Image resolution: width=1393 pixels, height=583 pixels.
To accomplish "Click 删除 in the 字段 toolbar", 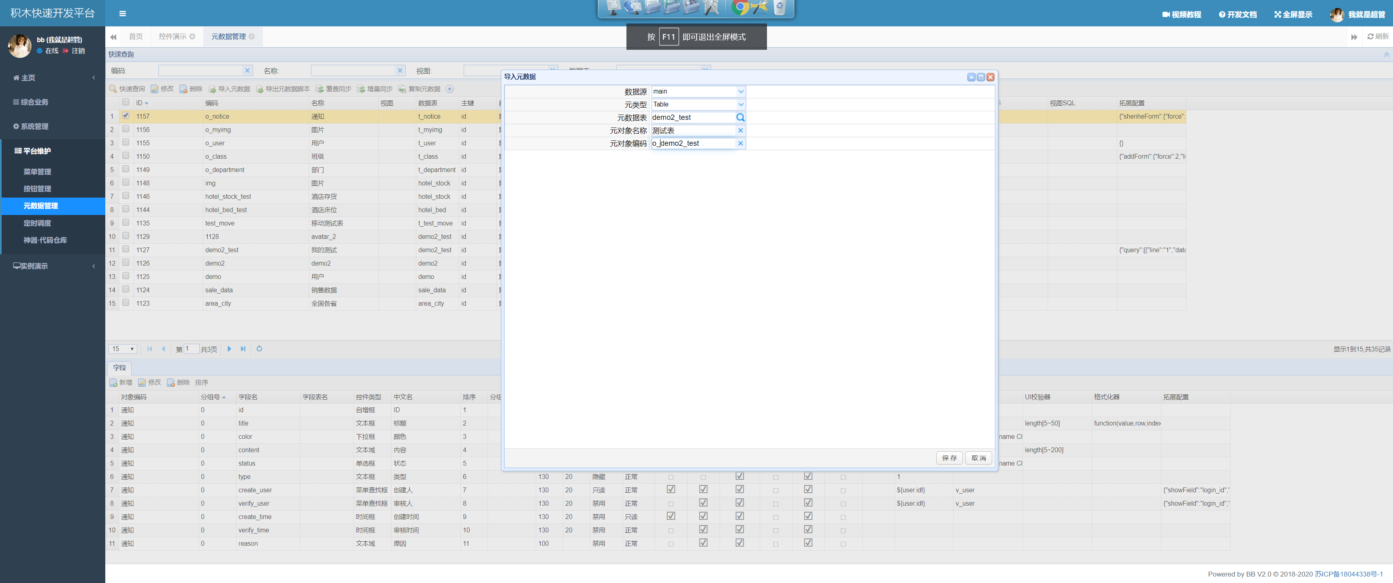I will point(179,382).
